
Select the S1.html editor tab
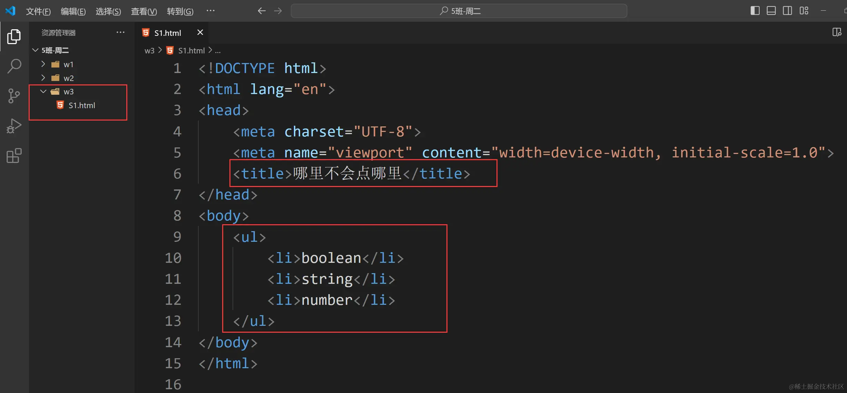click(172, 33)
